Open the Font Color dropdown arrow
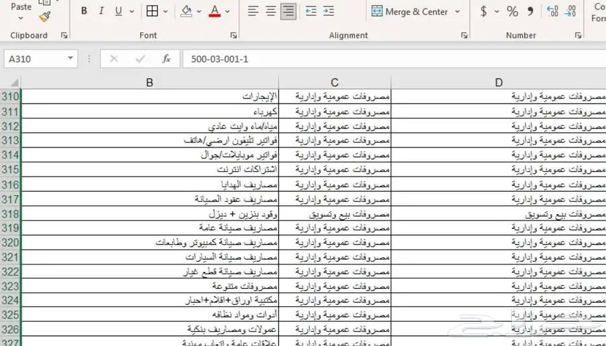This screenshot has height=346, width=606. click(228, 11)
